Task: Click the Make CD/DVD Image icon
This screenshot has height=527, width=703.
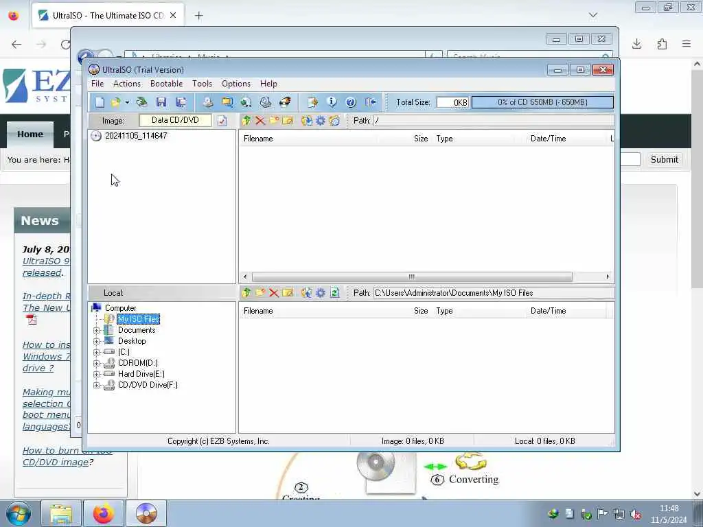Action: pos(207,102)
